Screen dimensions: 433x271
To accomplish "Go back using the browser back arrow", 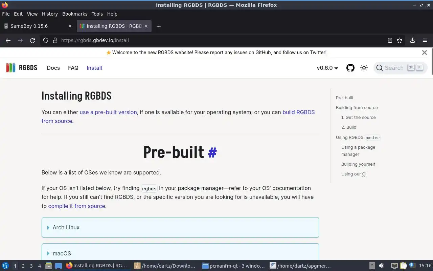I will tap(8, 40).
